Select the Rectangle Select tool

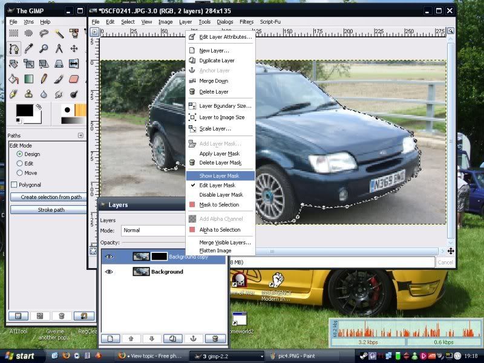tap(13, 33)
